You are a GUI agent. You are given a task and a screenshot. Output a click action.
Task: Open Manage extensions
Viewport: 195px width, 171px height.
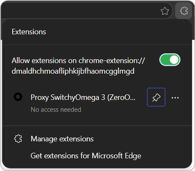(x=62, y=139)
